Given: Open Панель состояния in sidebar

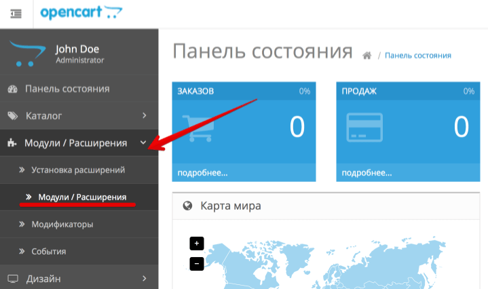Looking at the screenshot, I should (x=79, y=89).
